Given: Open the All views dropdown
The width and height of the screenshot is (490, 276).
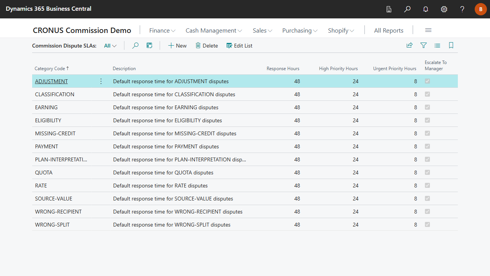Looking at the screenshot, I should [110, 46].
